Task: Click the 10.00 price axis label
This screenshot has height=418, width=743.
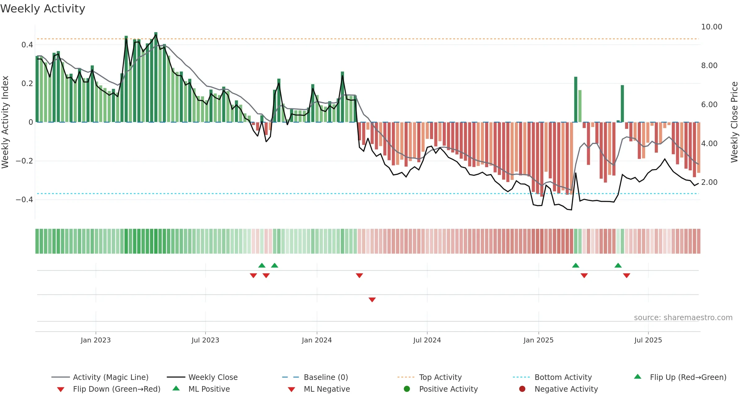Action: click(711, 27)
